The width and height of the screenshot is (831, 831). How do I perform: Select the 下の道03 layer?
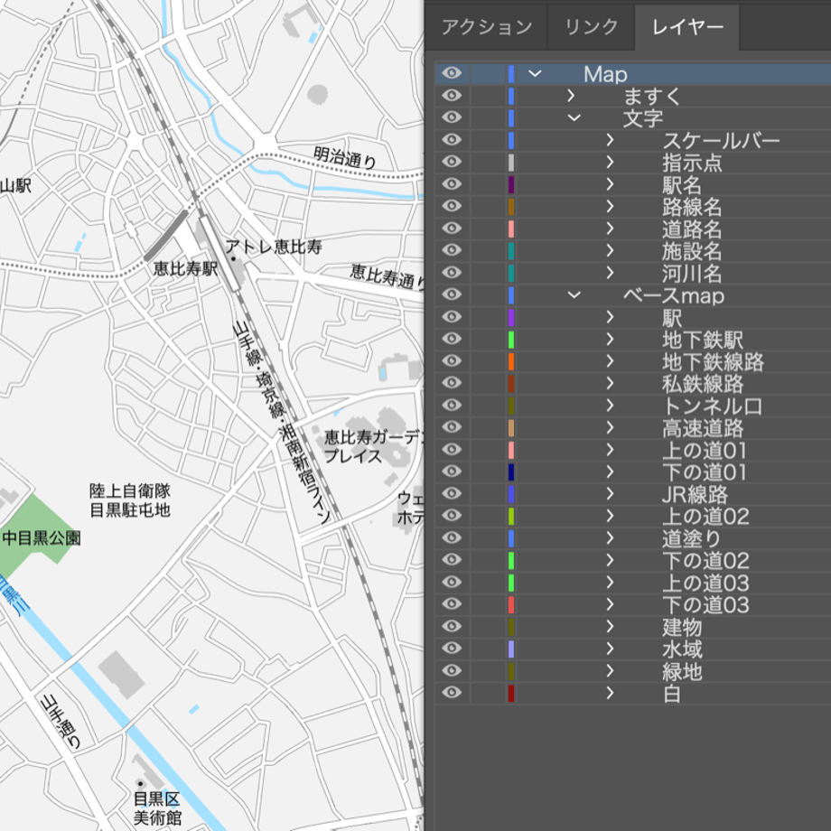(x=633, y=604)
